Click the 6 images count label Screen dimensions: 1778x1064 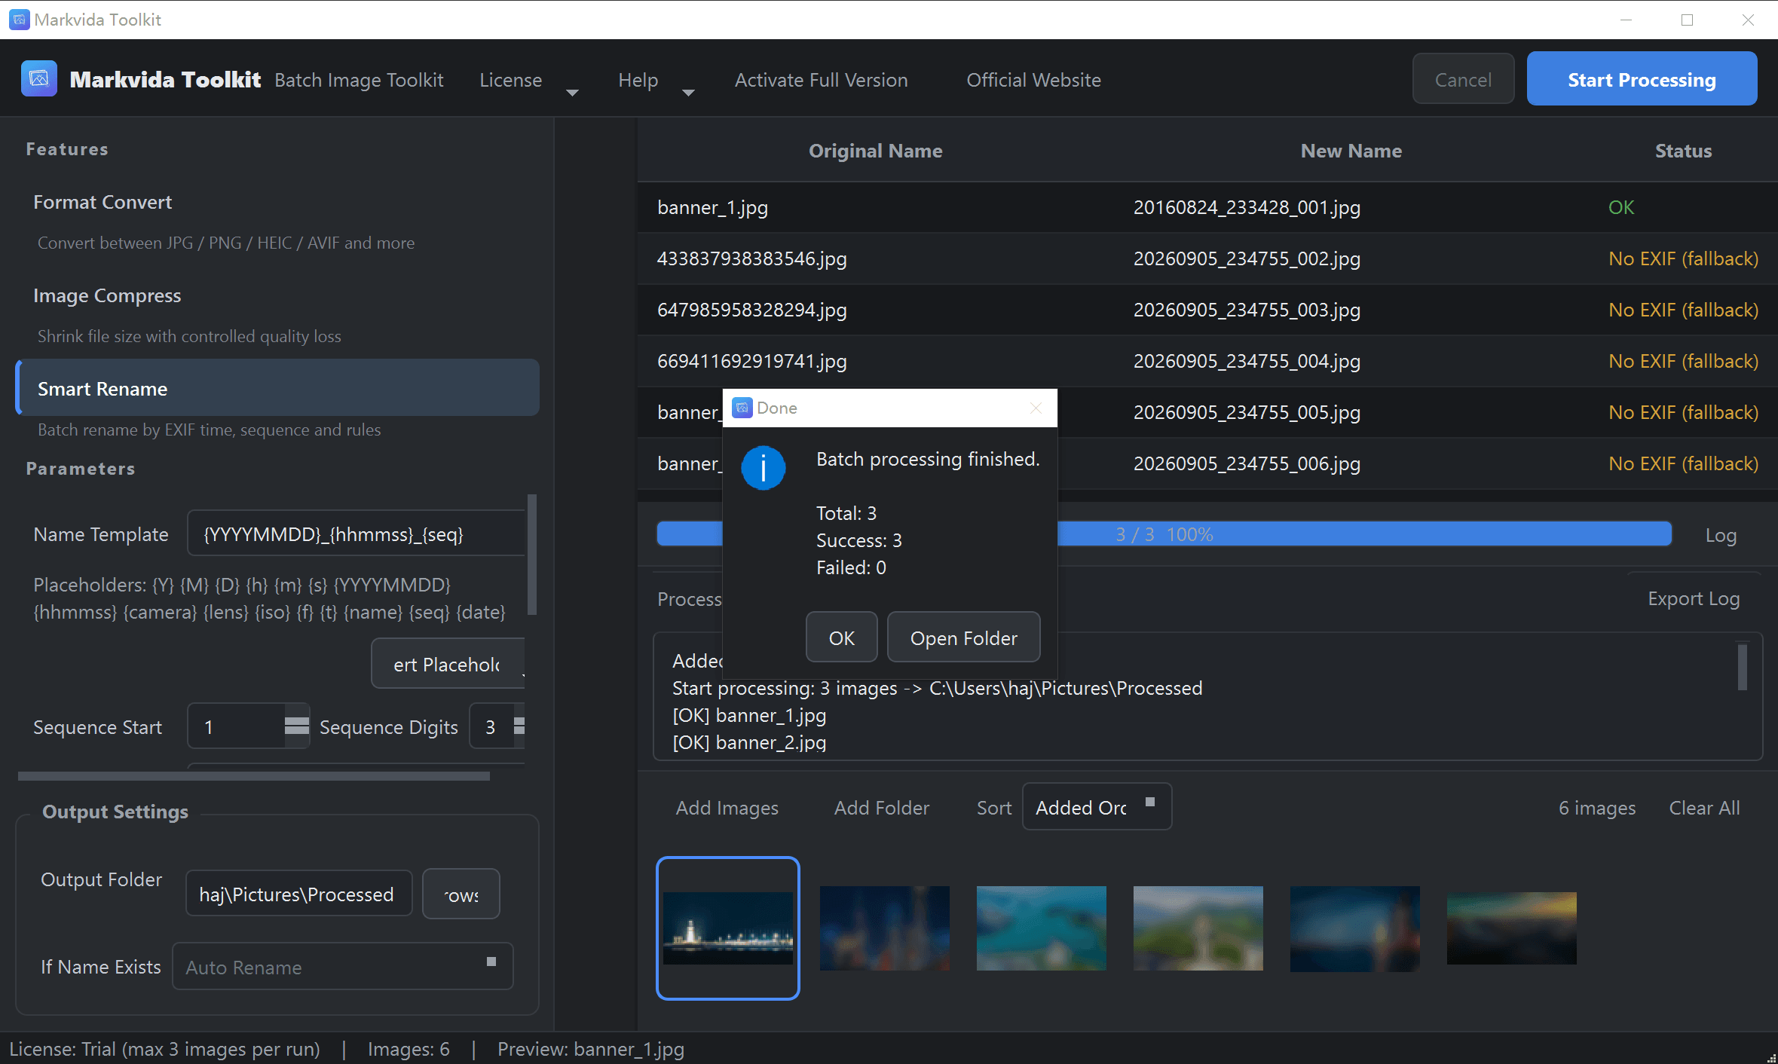[x=1597, y=808]
